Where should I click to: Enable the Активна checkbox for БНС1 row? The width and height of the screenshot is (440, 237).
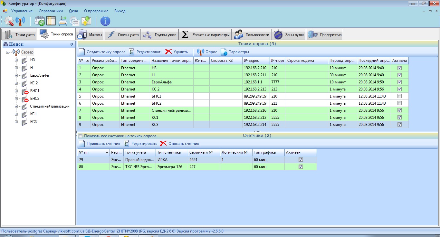[399, 96]
